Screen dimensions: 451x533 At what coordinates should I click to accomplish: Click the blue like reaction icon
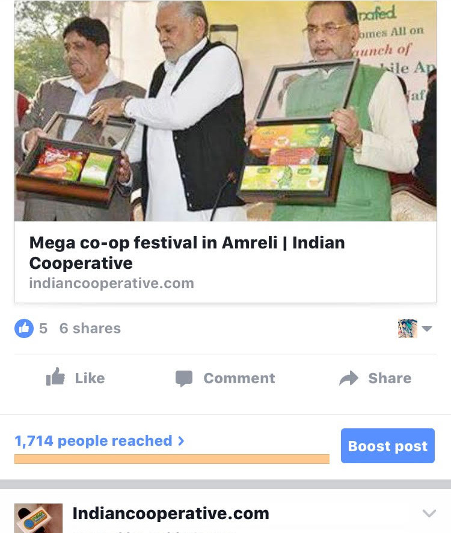24,328
